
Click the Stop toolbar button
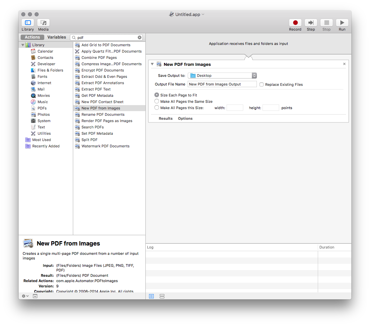pyautogui.click(x=327, y=23)
